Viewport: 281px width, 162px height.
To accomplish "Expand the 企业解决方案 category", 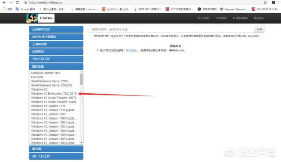I will pyautogui.click(x=56, y=29).
